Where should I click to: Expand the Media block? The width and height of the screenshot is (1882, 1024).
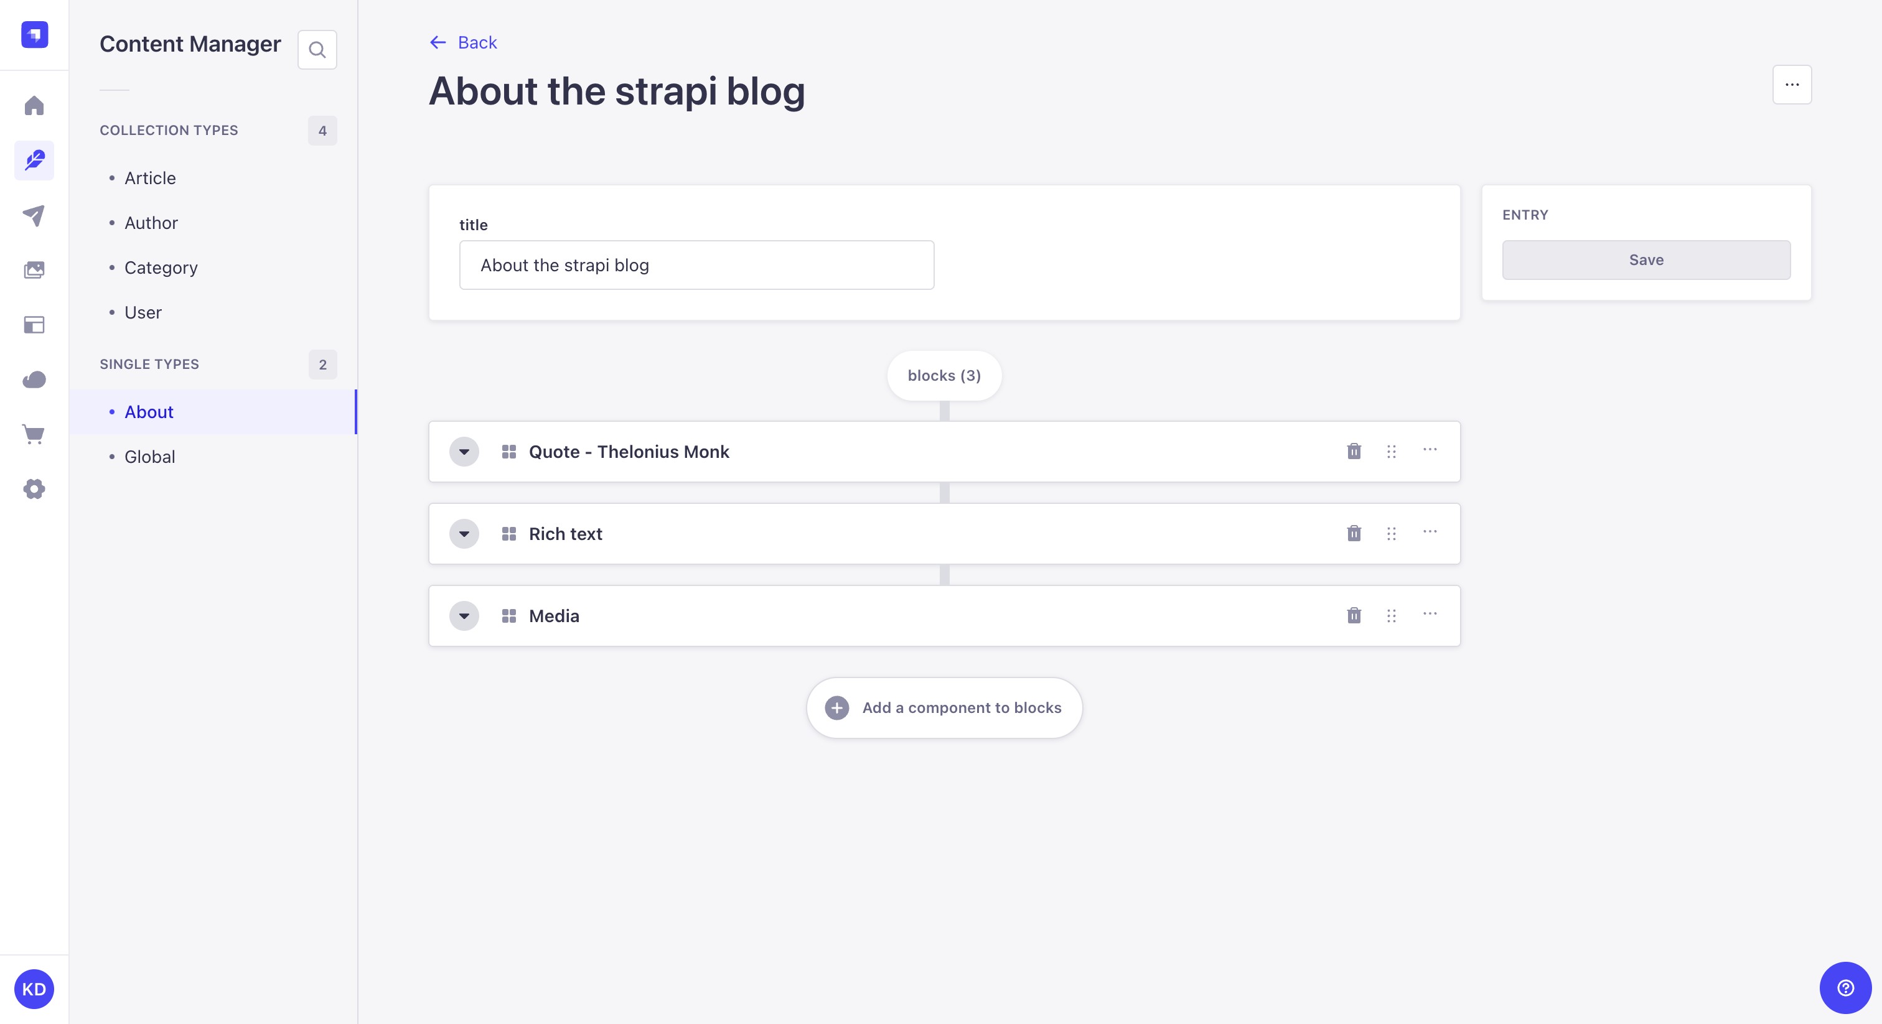click(x=464, y=616)
